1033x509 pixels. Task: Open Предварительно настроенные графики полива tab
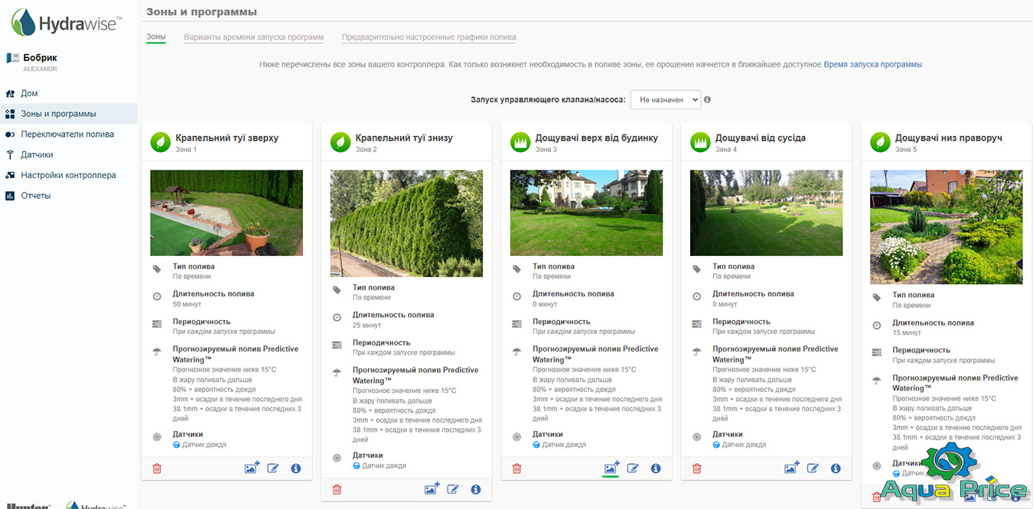pos(429,37)
